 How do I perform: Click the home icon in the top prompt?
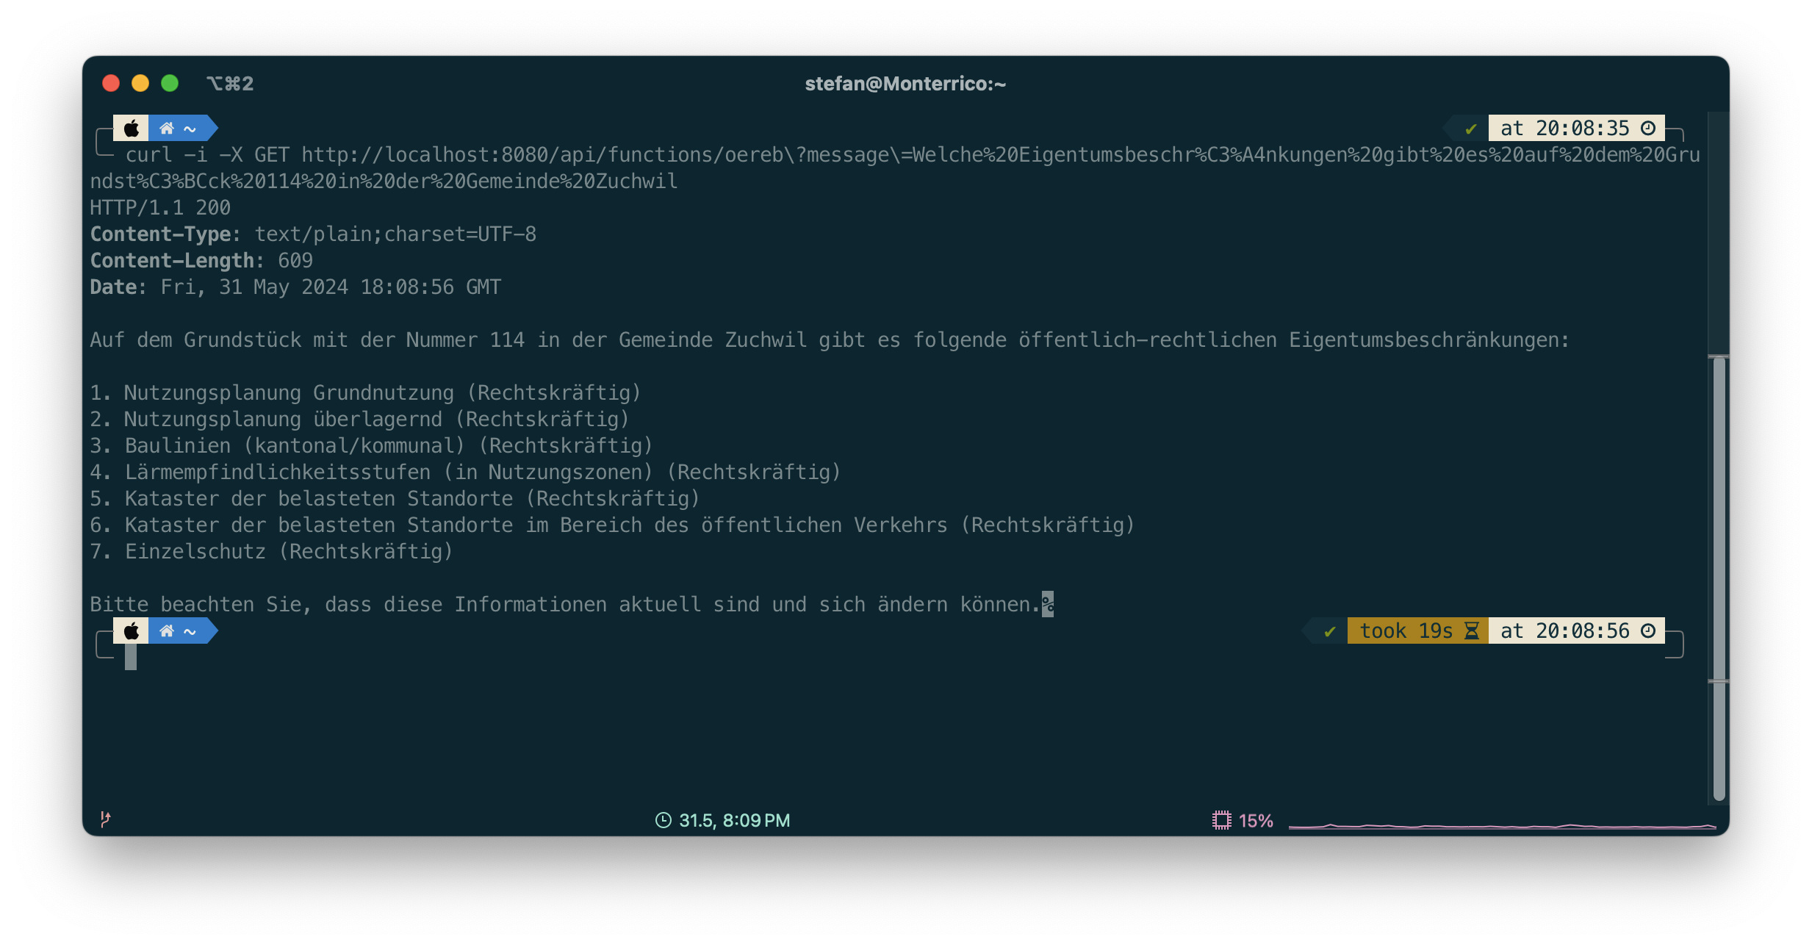[x=167, y=129]
